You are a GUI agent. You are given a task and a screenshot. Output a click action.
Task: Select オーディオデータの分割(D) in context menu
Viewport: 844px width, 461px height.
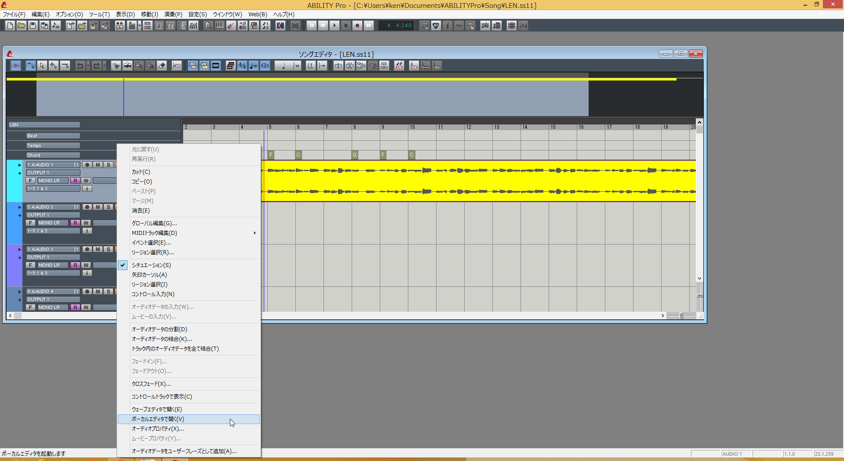[x=189, y=329]
